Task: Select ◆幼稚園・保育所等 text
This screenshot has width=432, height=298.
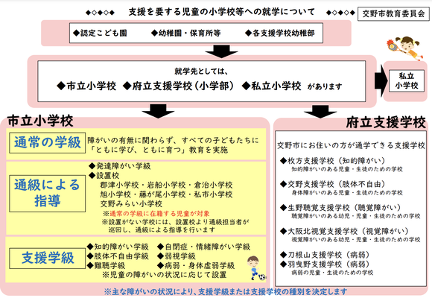Action: [x=186, y=33]
